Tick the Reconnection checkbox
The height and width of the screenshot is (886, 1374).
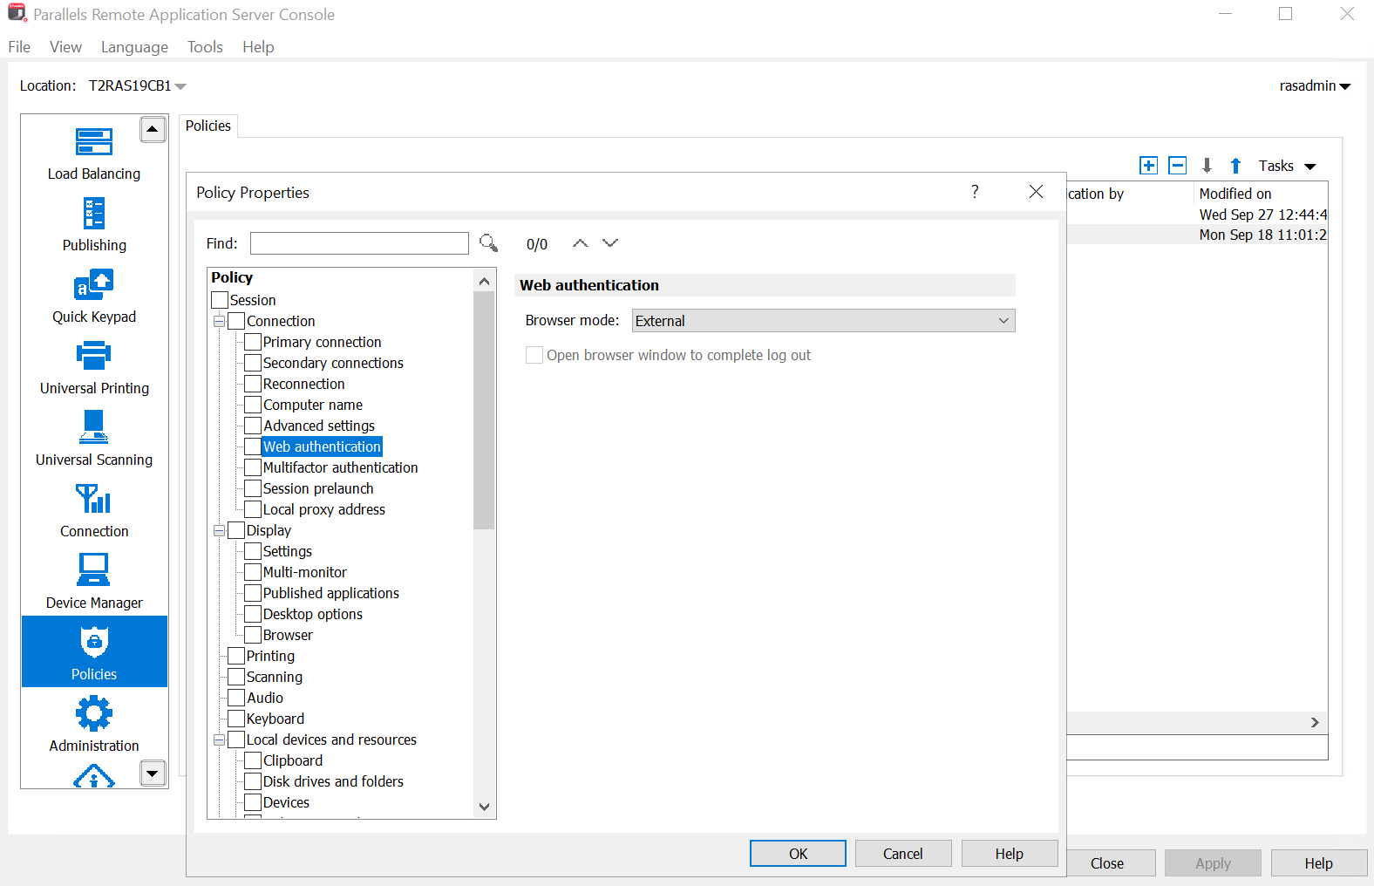253,384
